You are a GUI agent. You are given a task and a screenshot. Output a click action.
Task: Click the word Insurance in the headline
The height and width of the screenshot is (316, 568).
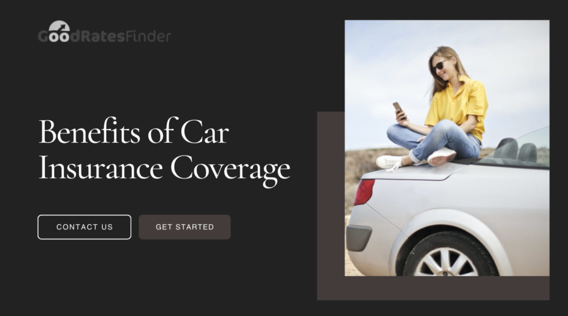point(101,167)
